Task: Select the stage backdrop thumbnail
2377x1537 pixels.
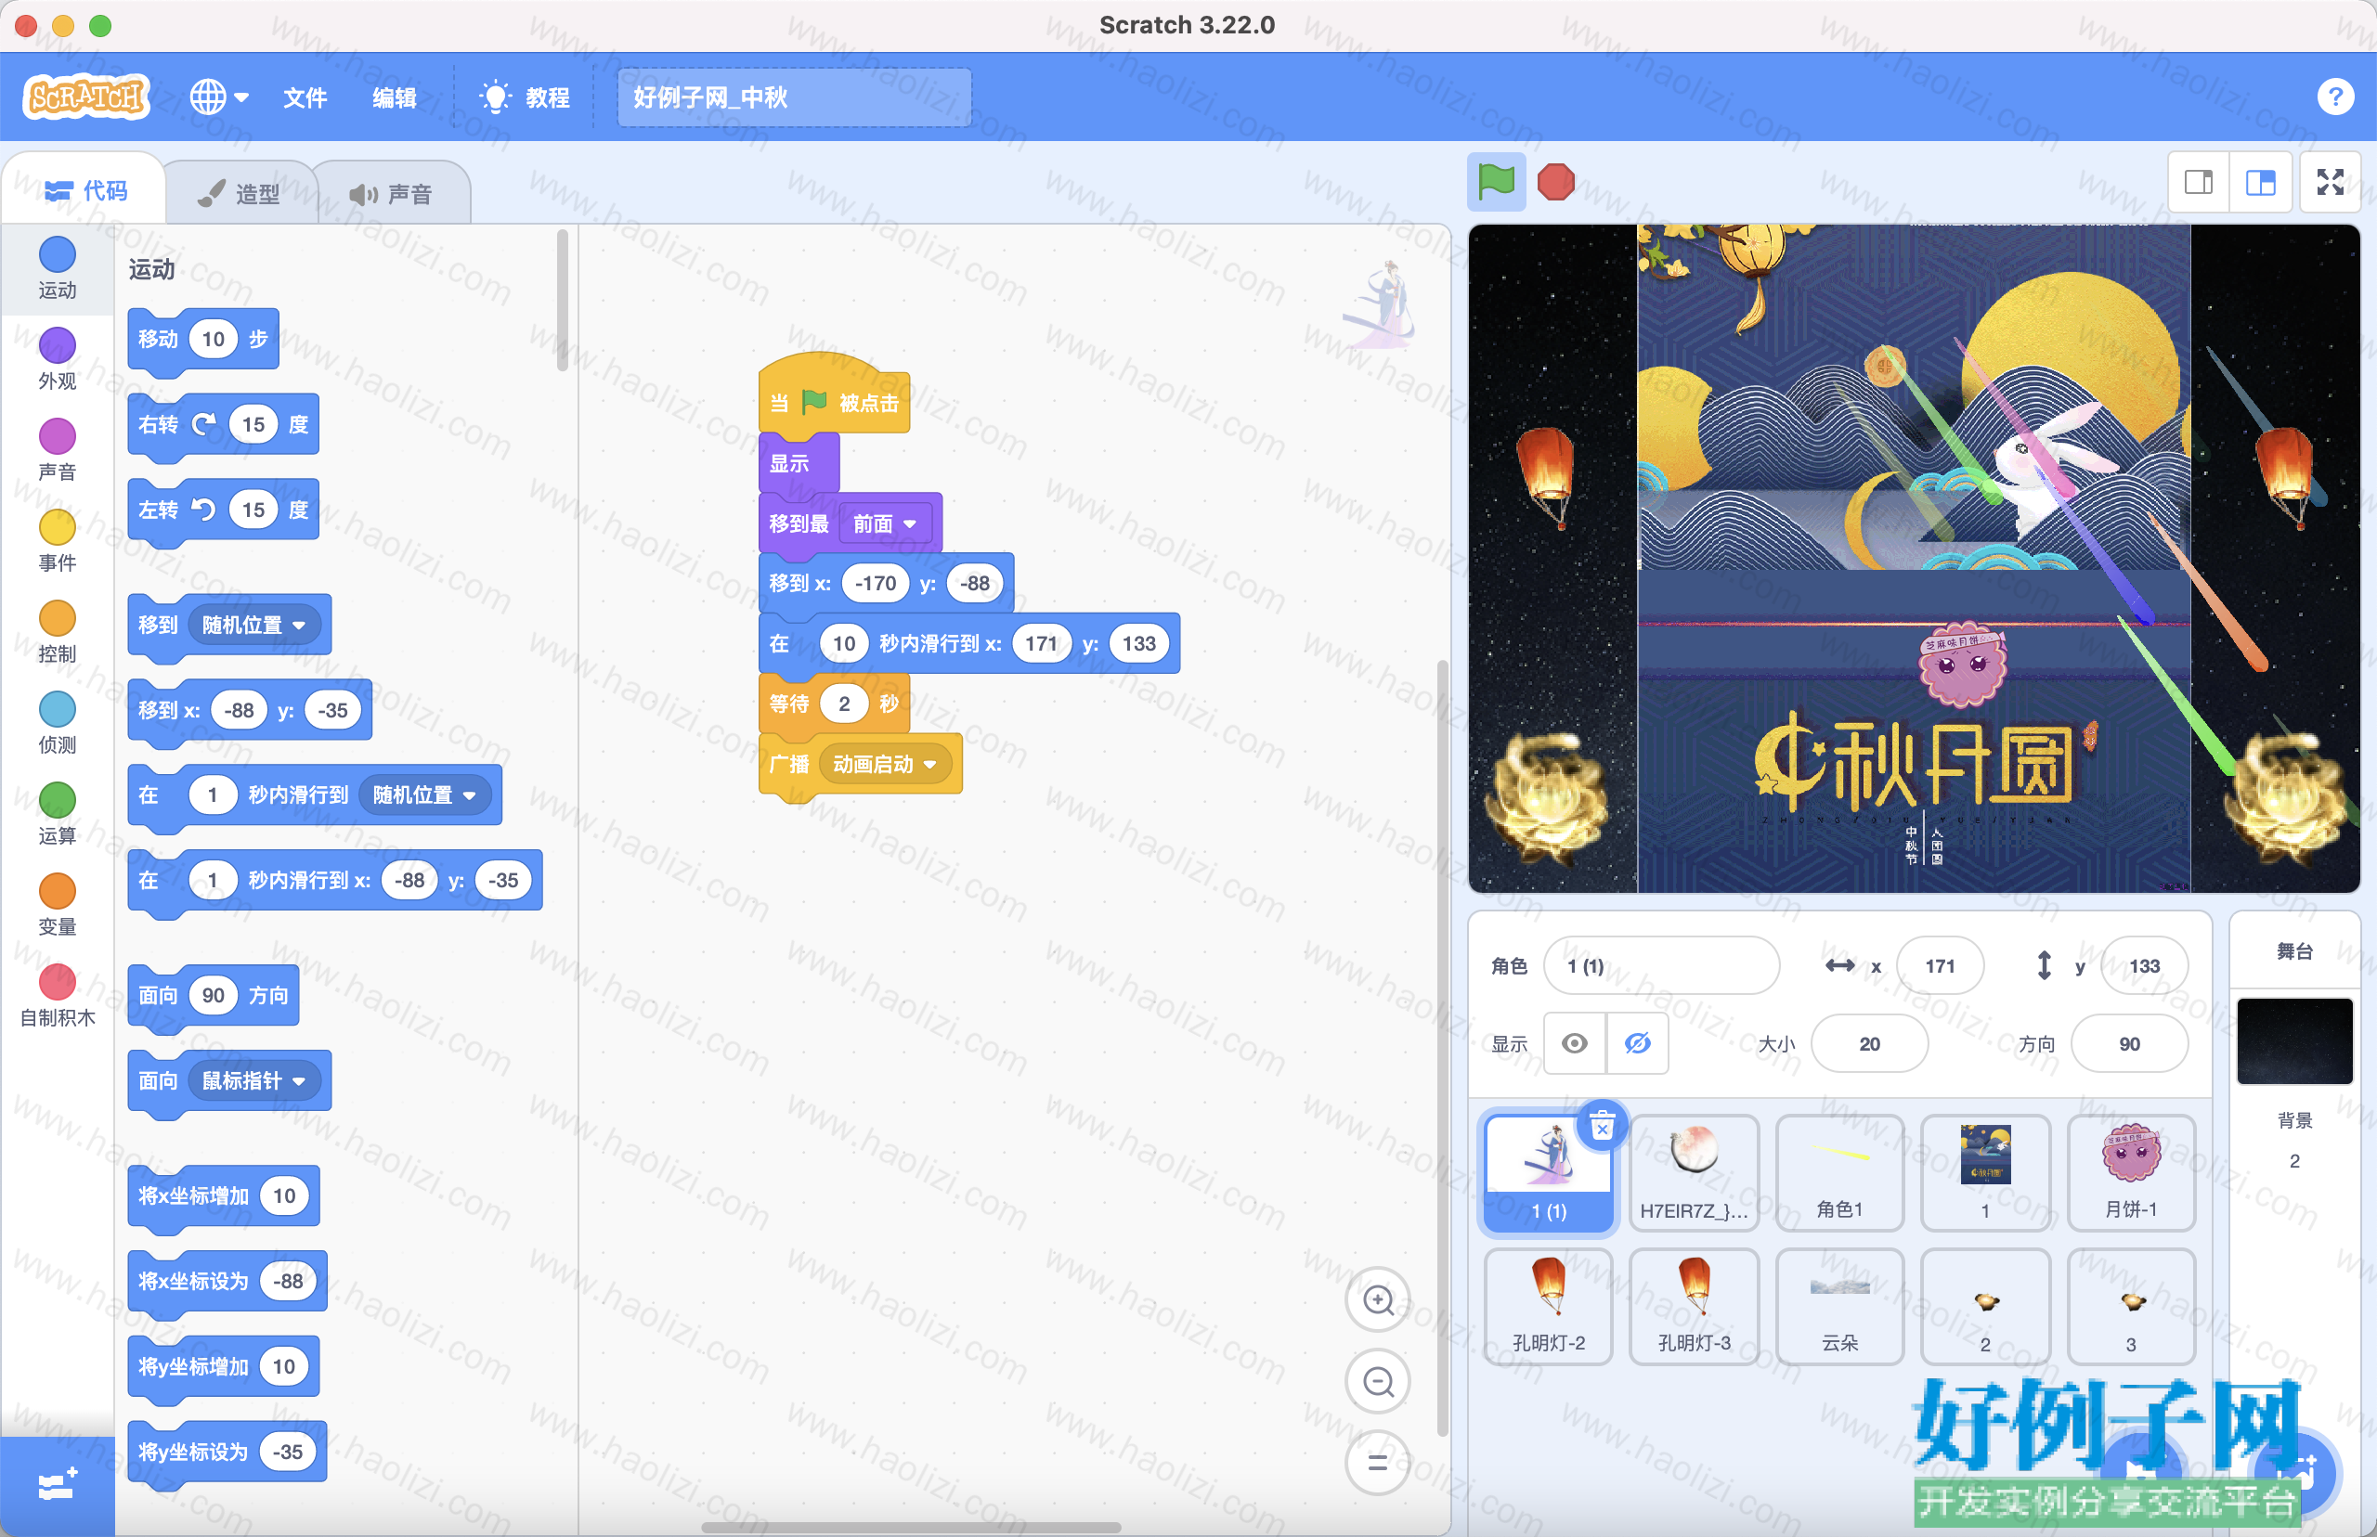Action: tap(2294, 1041)
